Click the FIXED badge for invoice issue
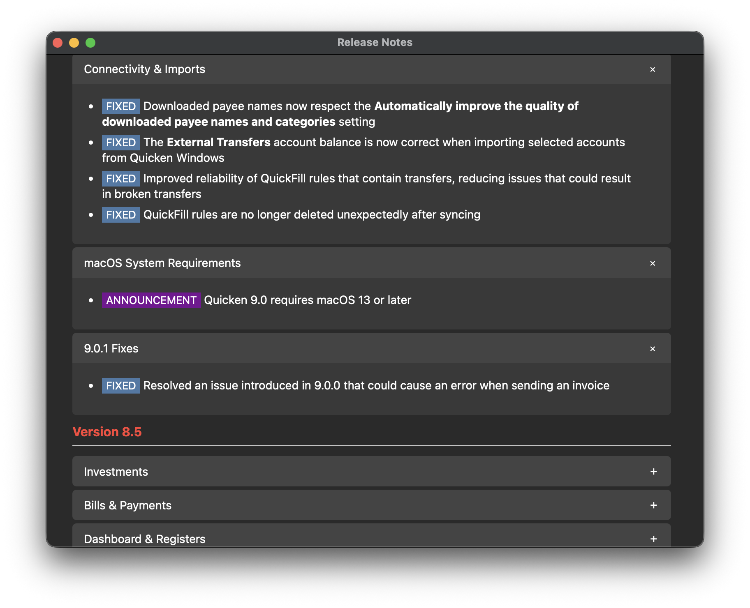750x608 pixels. 121,386
